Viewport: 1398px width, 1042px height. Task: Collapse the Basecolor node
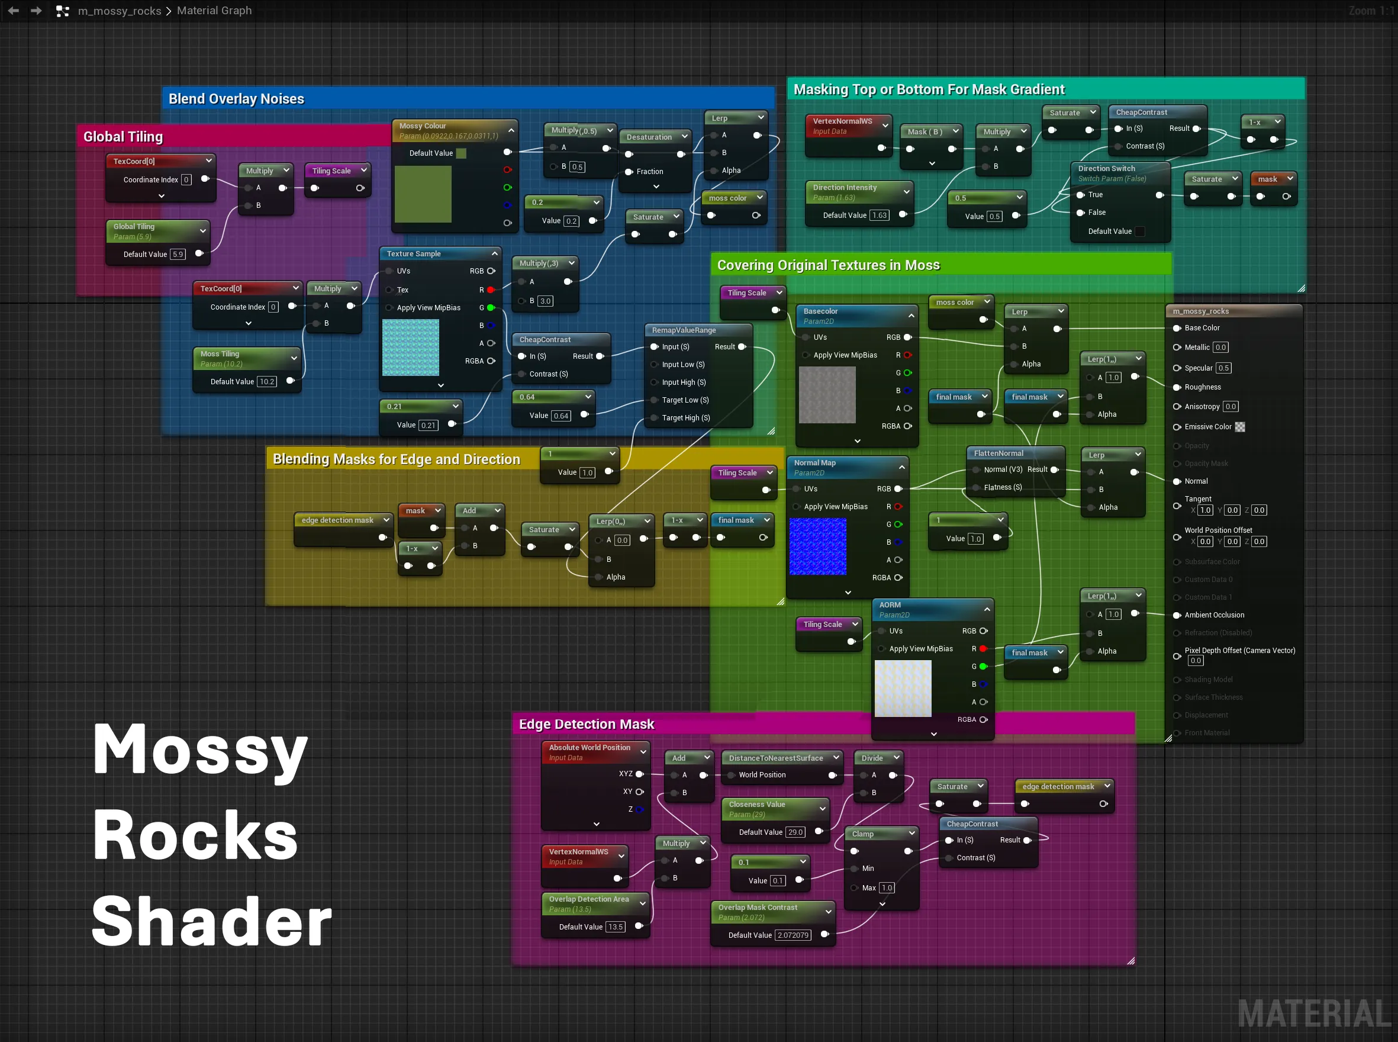911,316
